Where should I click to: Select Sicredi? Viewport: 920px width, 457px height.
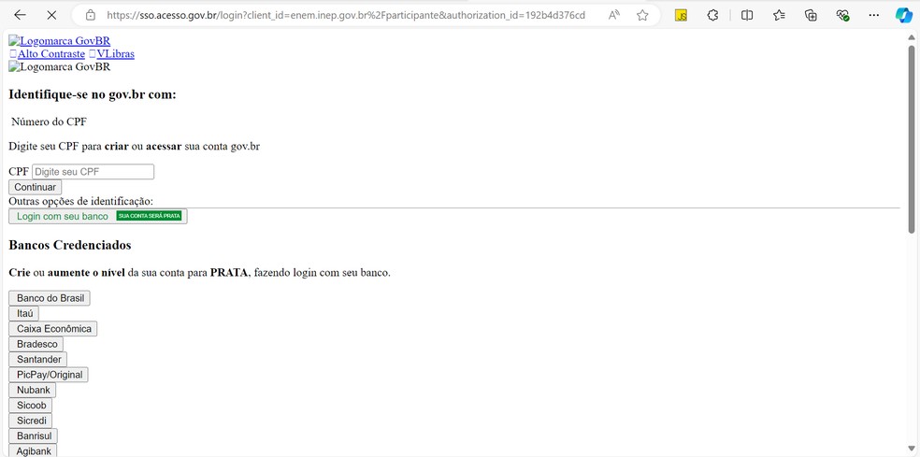coord(31,420)
